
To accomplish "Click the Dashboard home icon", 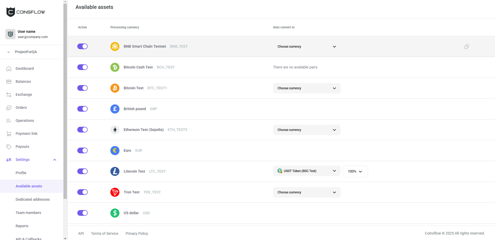I will [x=9, y=69].
